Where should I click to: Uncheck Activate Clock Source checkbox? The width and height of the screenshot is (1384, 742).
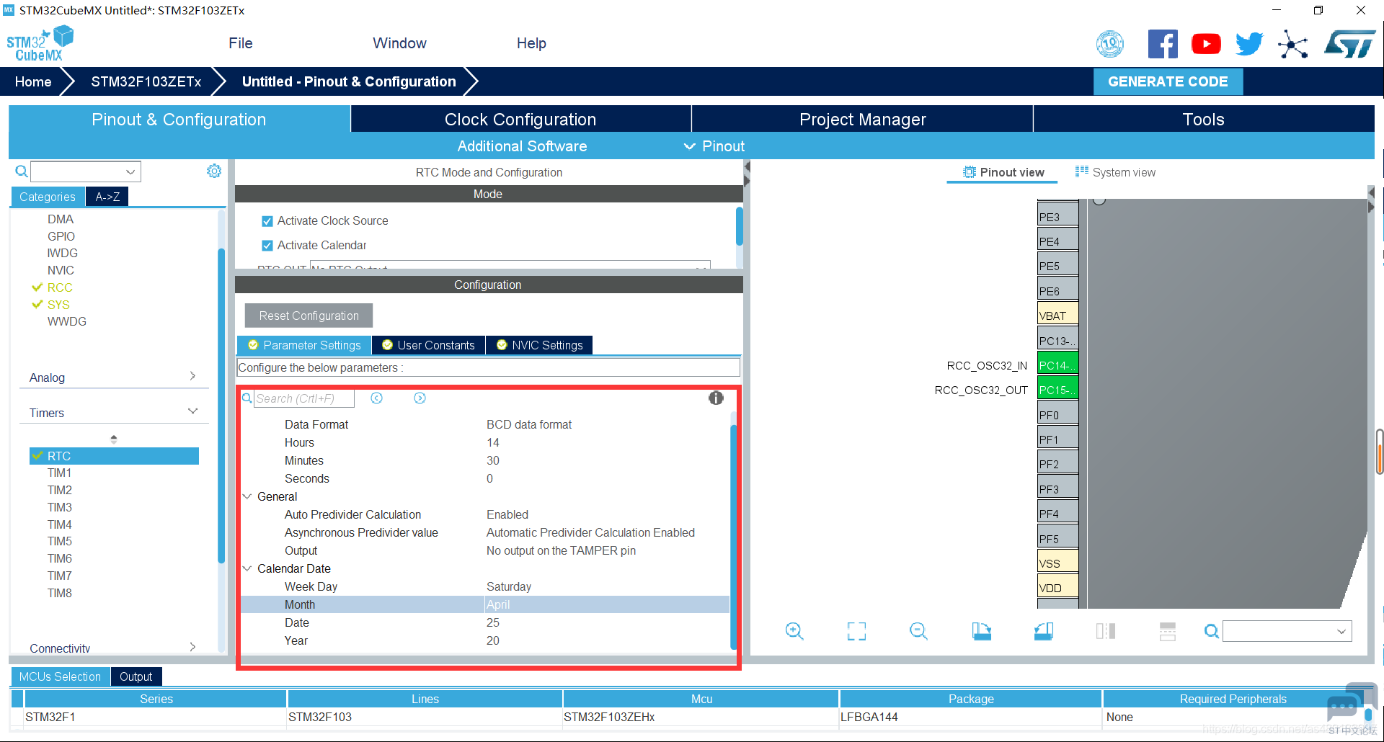267,221
